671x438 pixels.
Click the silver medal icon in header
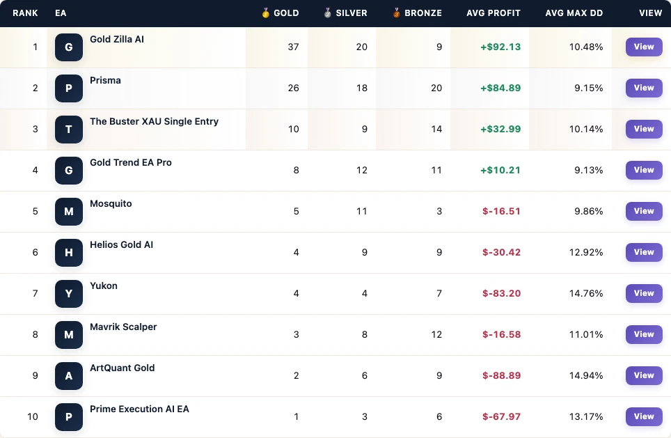tap(327, 13)
